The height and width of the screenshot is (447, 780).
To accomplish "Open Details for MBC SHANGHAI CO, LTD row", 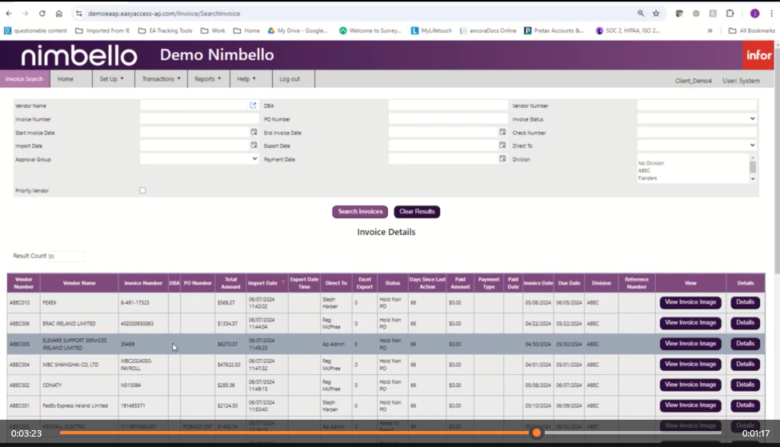I will point(745,364).
